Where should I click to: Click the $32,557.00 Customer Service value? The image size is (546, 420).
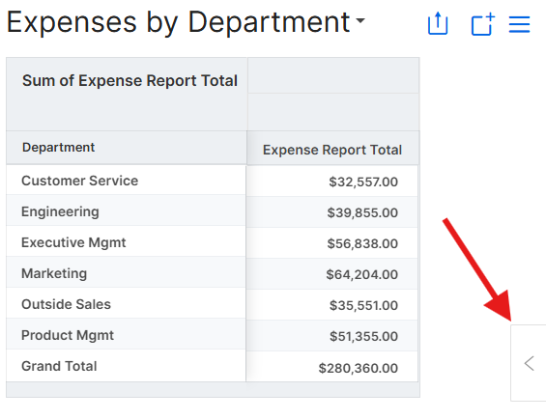(363, 182)
